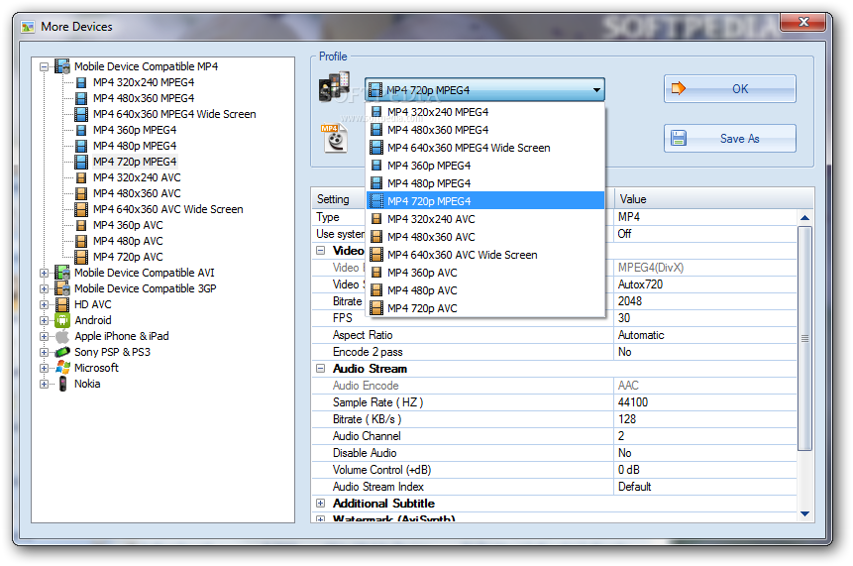Click the Sony PSP console icon

[62, 352]
